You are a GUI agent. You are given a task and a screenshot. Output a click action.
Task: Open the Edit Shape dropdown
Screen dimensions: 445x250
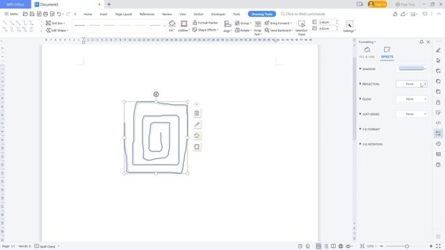pyautogui.click(x=57, y=30)
